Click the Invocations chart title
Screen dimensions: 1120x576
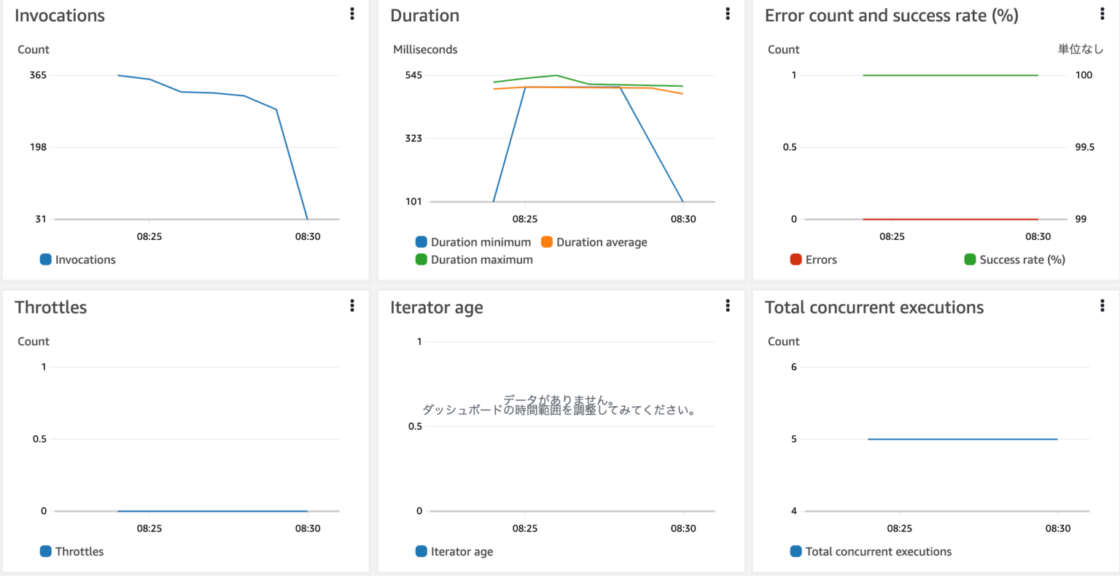click(60, 15)
